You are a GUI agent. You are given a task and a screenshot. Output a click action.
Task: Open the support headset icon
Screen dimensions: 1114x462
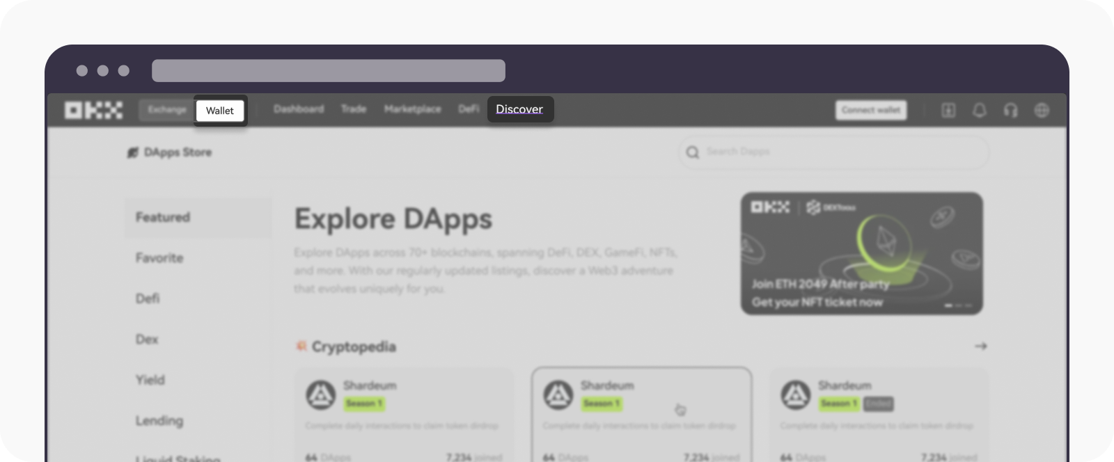[1010, 110]
